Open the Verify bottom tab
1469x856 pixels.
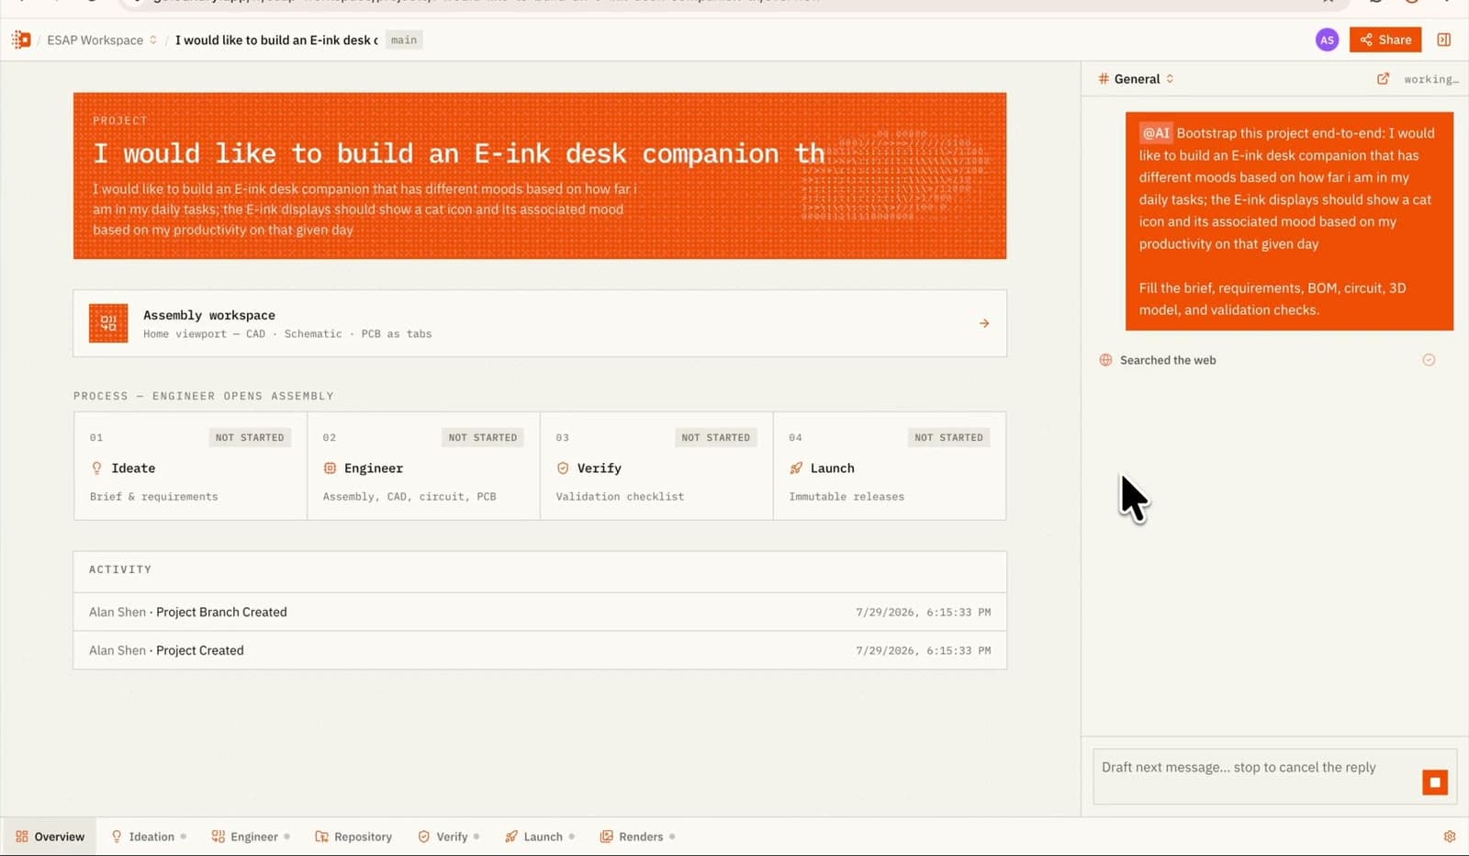(449, 837)
